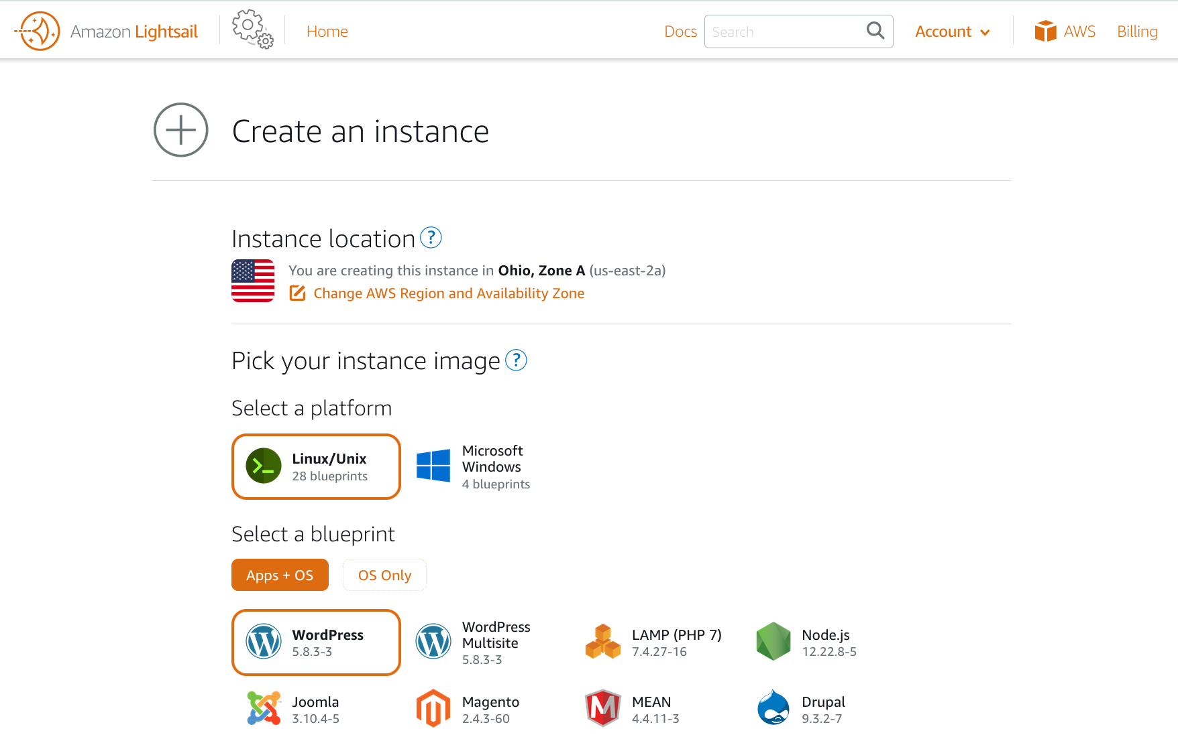Click the Microsoft Windows logo icon
This screenshot has height=741, width=1178.
[433, 466]
